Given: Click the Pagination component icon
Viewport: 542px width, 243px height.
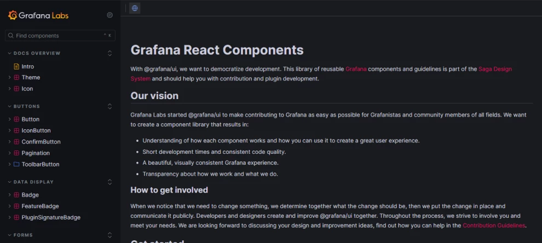Looking at the screenshot, I should (16, 153).
